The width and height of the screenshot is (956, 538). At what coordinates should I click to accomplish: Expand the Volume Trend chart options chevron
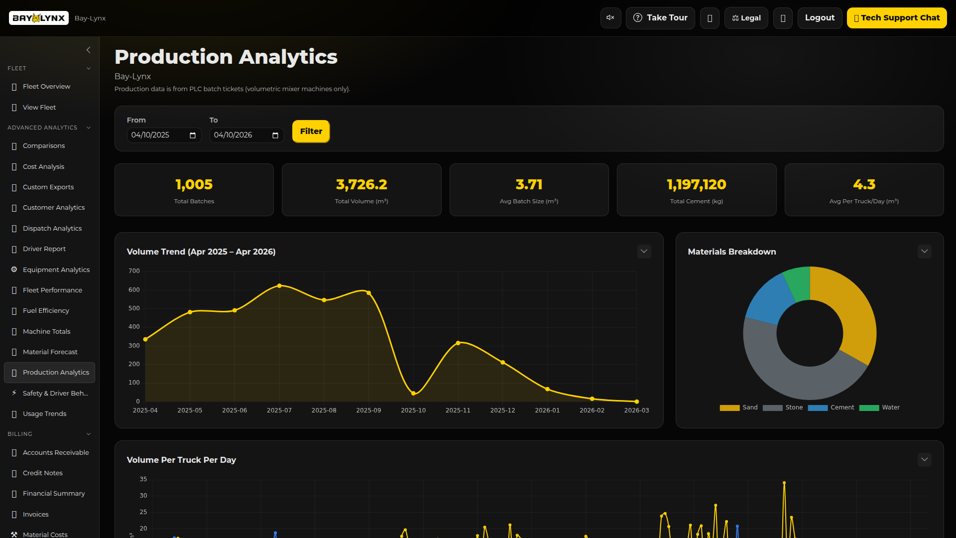tap(644, 252)
